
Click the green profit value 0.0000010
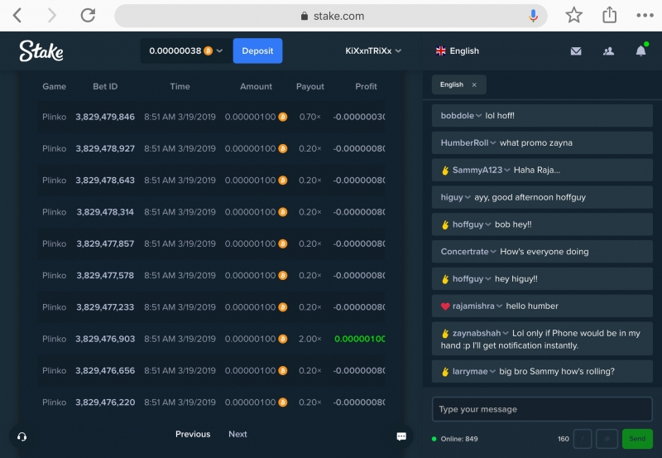pyautogui.click(x=359, y=339)
